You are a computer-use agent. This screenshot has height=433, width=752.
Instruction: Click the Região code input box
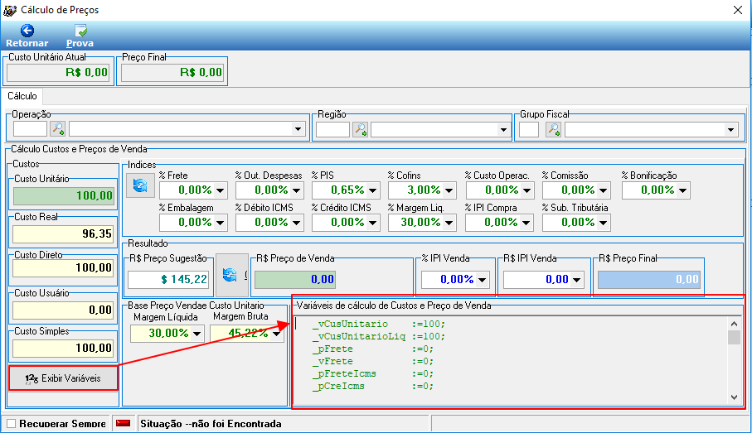point(332,129)
